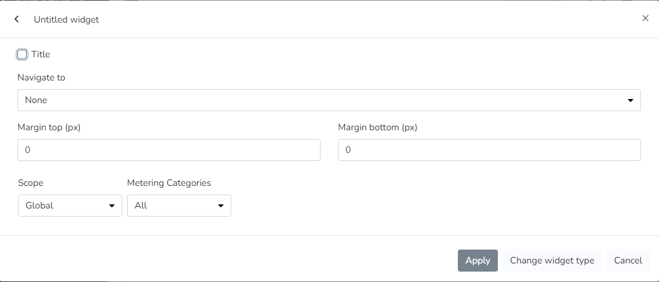Click the Title checkbox label text

(41, 54)
